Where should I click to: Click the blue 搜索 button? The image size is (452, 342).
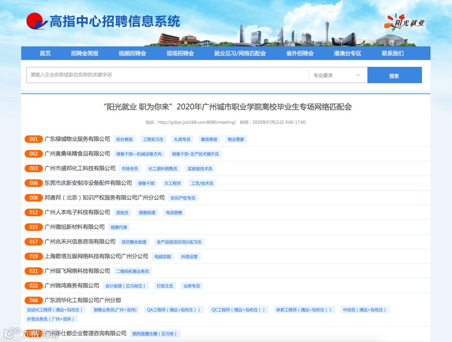pyautogui.click(x=394, y=75)
